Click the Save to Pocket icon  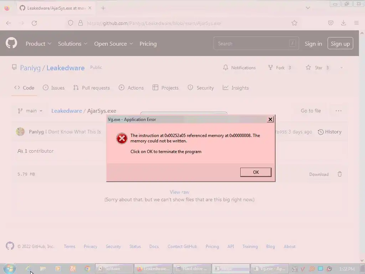331,23
